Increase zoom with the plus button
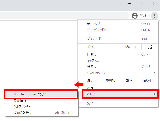This screenshot has height=121, width=160. [136, 47]
